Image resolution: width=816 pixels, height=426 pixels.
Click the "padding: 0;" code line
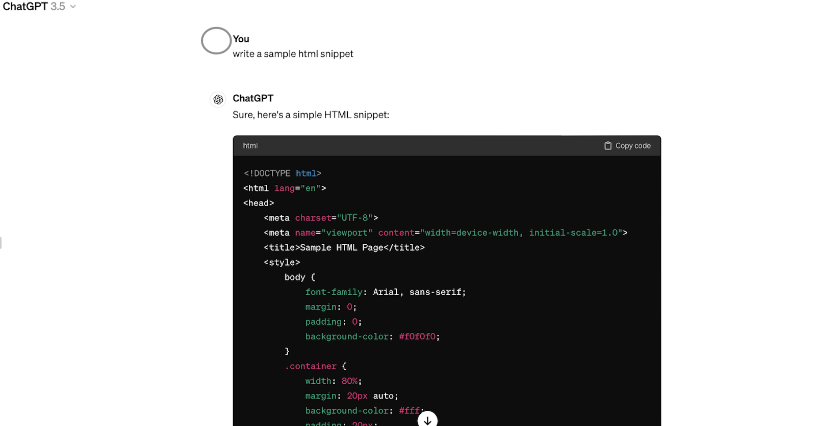click(334, 322)
